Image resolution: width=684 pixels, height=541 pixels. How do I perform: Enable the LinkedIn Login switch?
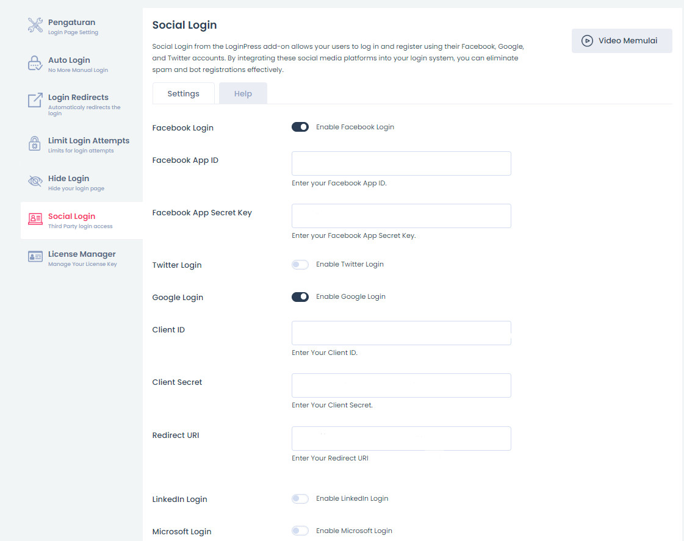[300, 498]
